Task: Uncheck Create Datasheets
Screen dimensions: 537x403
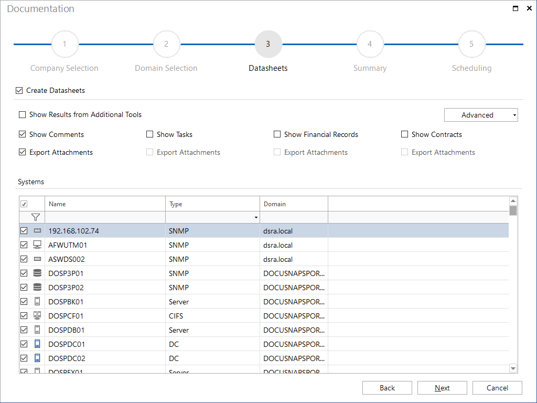Action: point(19,90)
